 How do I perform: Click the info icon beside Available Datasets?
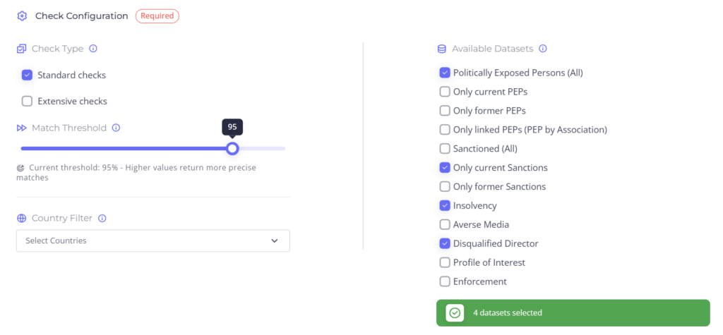coord(543,49)
